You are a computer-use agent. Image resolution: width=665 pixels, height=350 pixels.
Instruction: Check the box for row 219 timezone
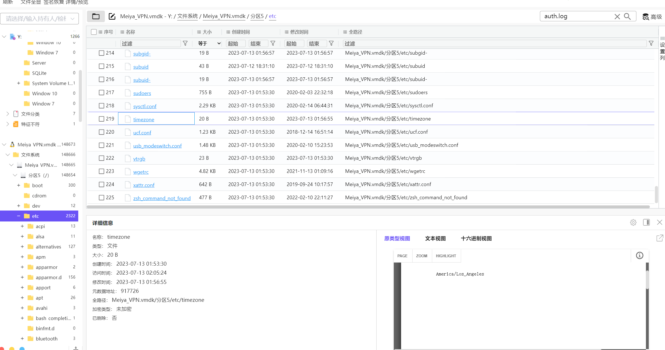(x=102, y=119)
